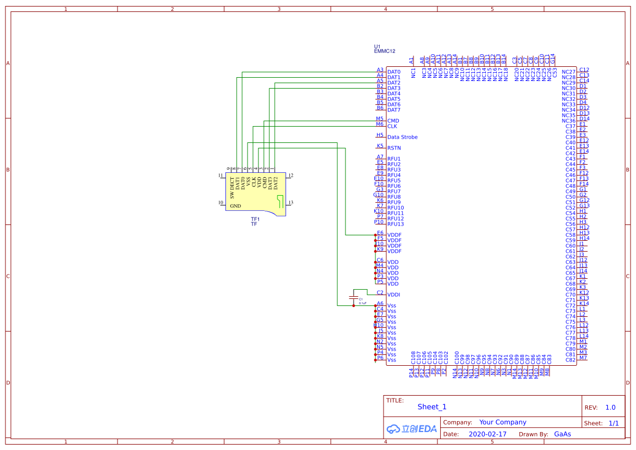Image resolution: width=636 pixels, height=450 pixels.
Task: Click the NC36 pin label
Action: click(x=568, y=121)
